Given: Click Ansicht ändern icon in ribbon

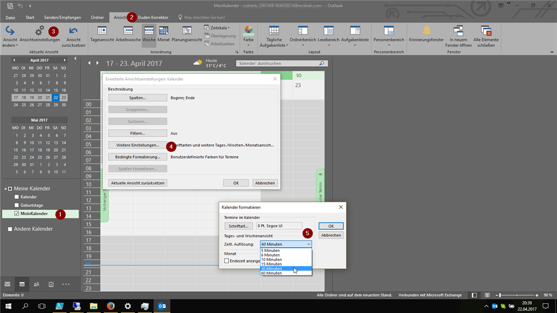Looking at the screenshot, I should pyautogui.click(x=10, y=31).
